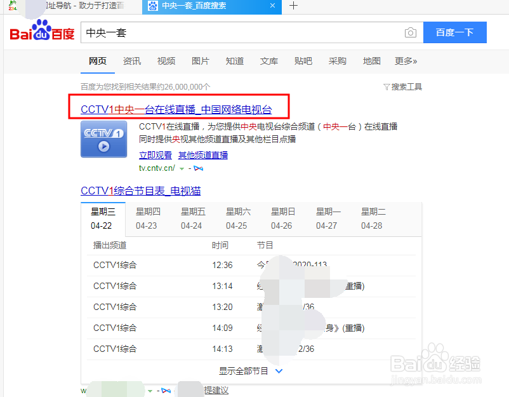
Task: Open CCTV1综合节目表_电视猫 result link
Action: pyautogui.click(x=140, y=191)
